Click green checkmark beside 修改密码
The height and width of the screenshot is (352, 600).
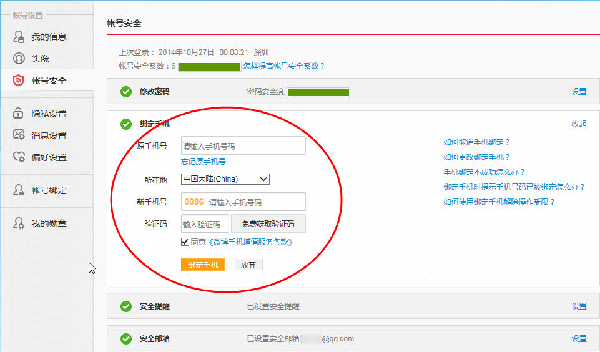click(x=126, y=92)
